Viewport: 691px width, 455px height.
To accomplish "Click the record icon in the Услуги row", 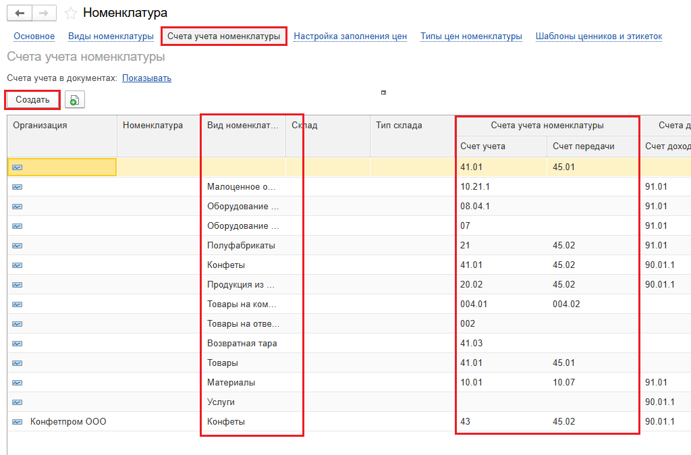I will [x=17, y=402].
